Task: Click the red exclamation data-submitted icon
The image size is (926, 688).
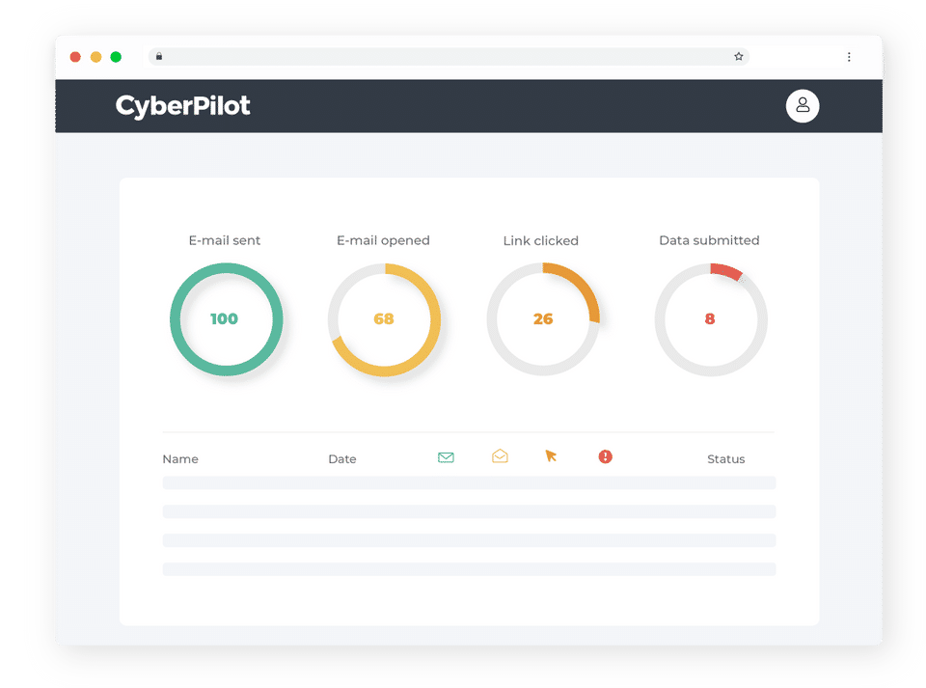Action: (606, 456)
